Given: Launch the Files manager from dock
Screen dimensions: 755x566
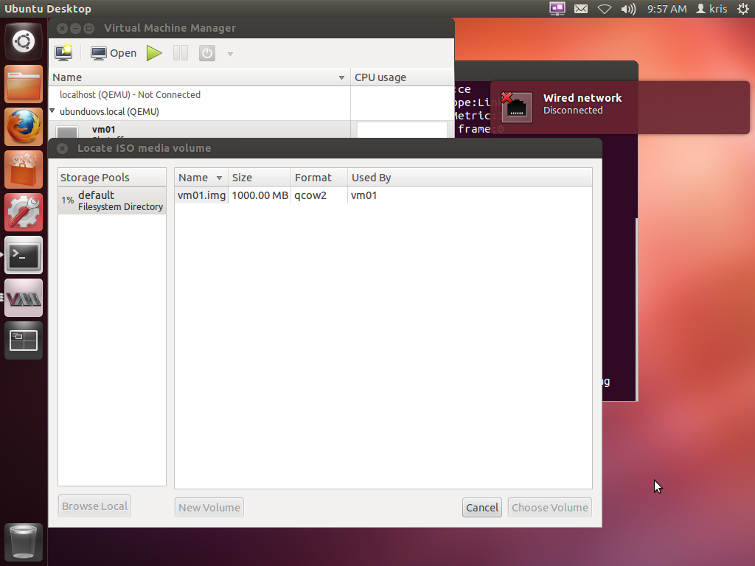Looking at the screenshot, I should tap(23, 84).
